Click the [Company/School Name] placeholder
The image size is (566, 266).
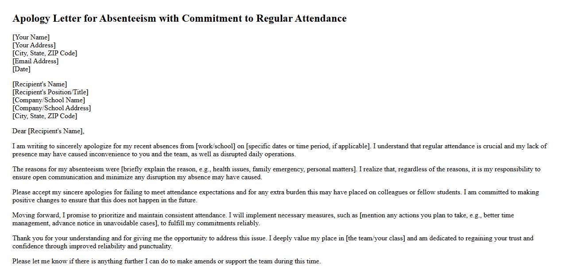49,100
